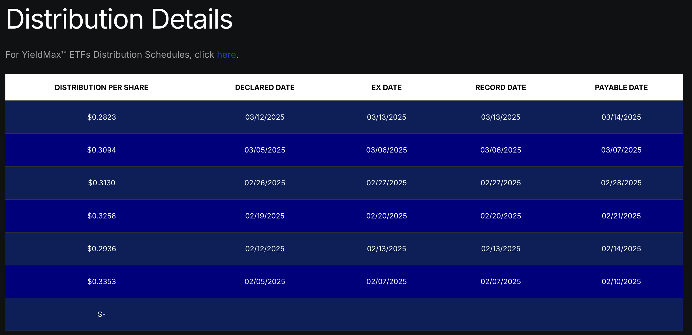Image resolution: width=692 pixels, height=335 pixels.
Task: Click declared date 02/12/2025
Action: pyautogui.click(x=265, y=249)
